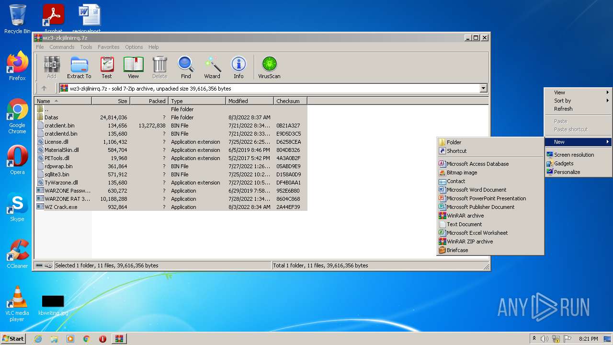Screen dimensions: 613x345
Task: Create new Microsoft Access Database
Action: point(490,164)
